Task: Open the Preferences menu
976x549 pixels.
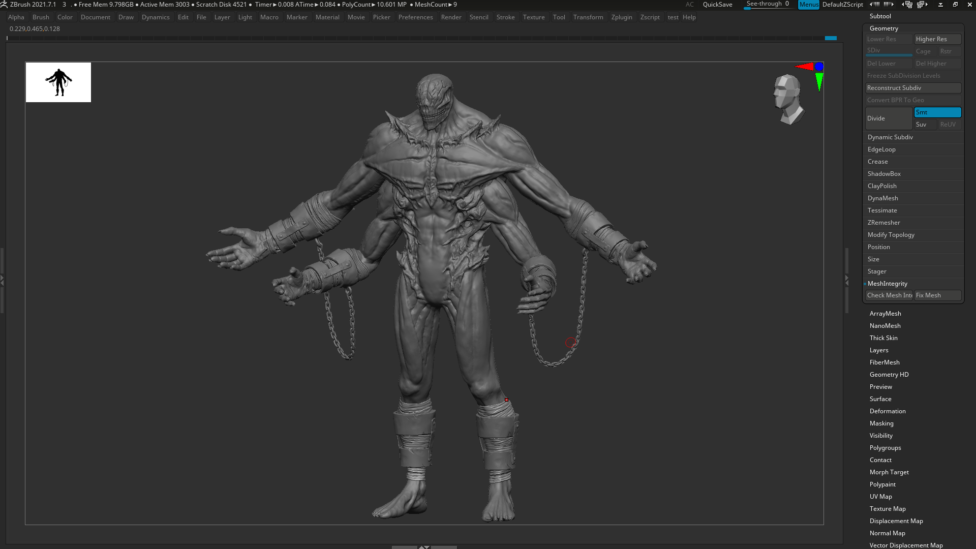Action: click(415, 17)
